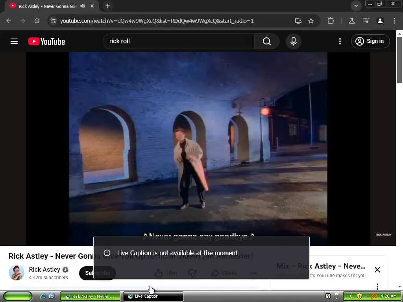Click the magnifier tray icon

click(x=374, y=296)
